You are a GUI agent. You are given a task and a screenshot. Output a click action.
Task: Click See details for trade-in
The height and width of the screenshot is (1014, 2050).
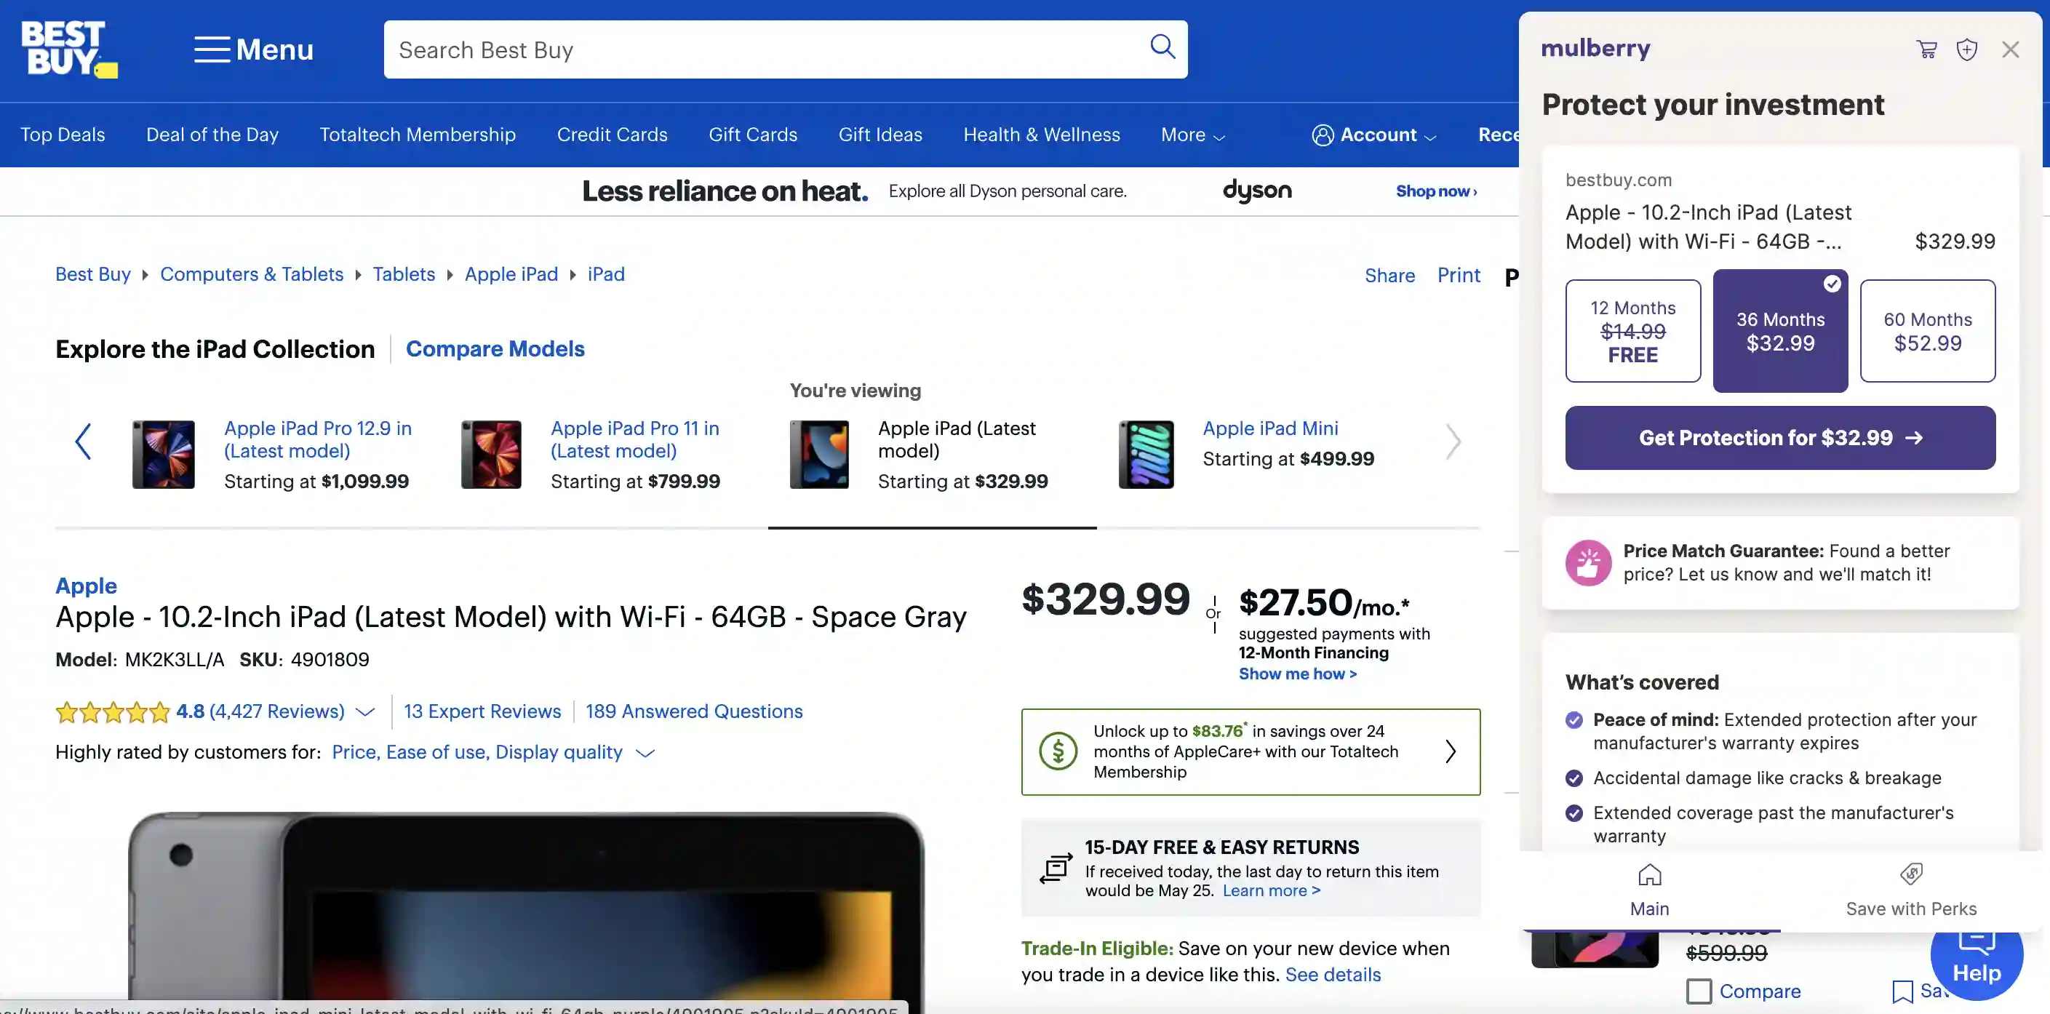(1333, 974)
